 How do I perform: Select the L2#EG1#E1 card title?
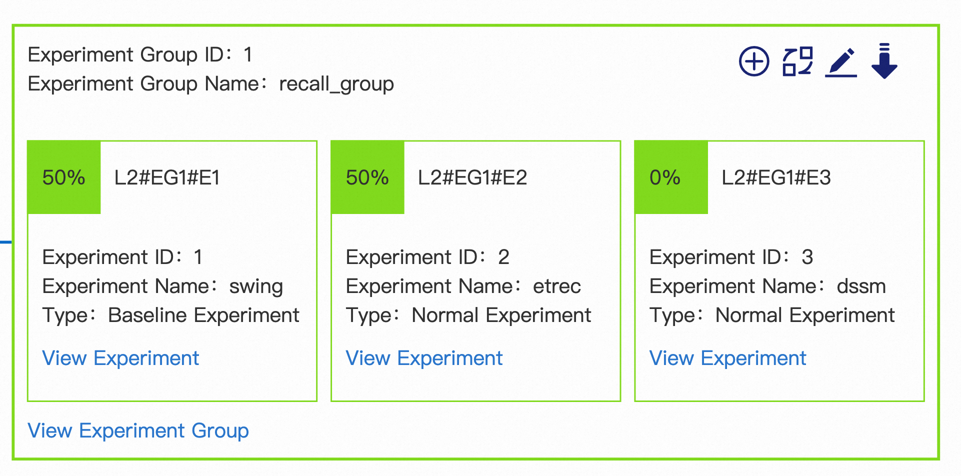[167, 177]
